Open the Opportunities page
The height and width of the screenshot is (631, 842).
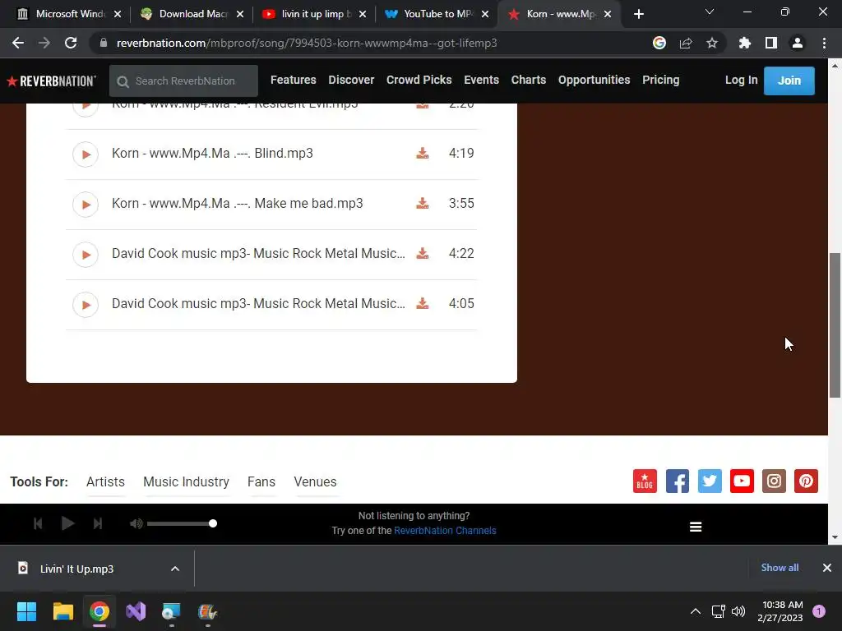pyautogui.click(x=594, y=80)
